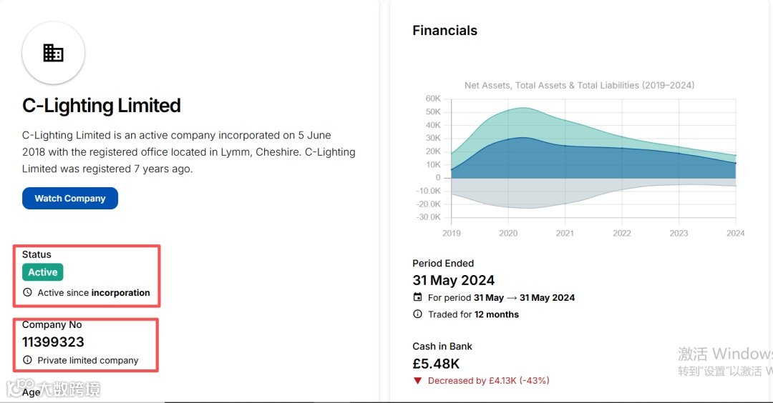773x403 pixels.
Task: Click the clock icon beside Active since incorporation
Action: click(28, 292)
